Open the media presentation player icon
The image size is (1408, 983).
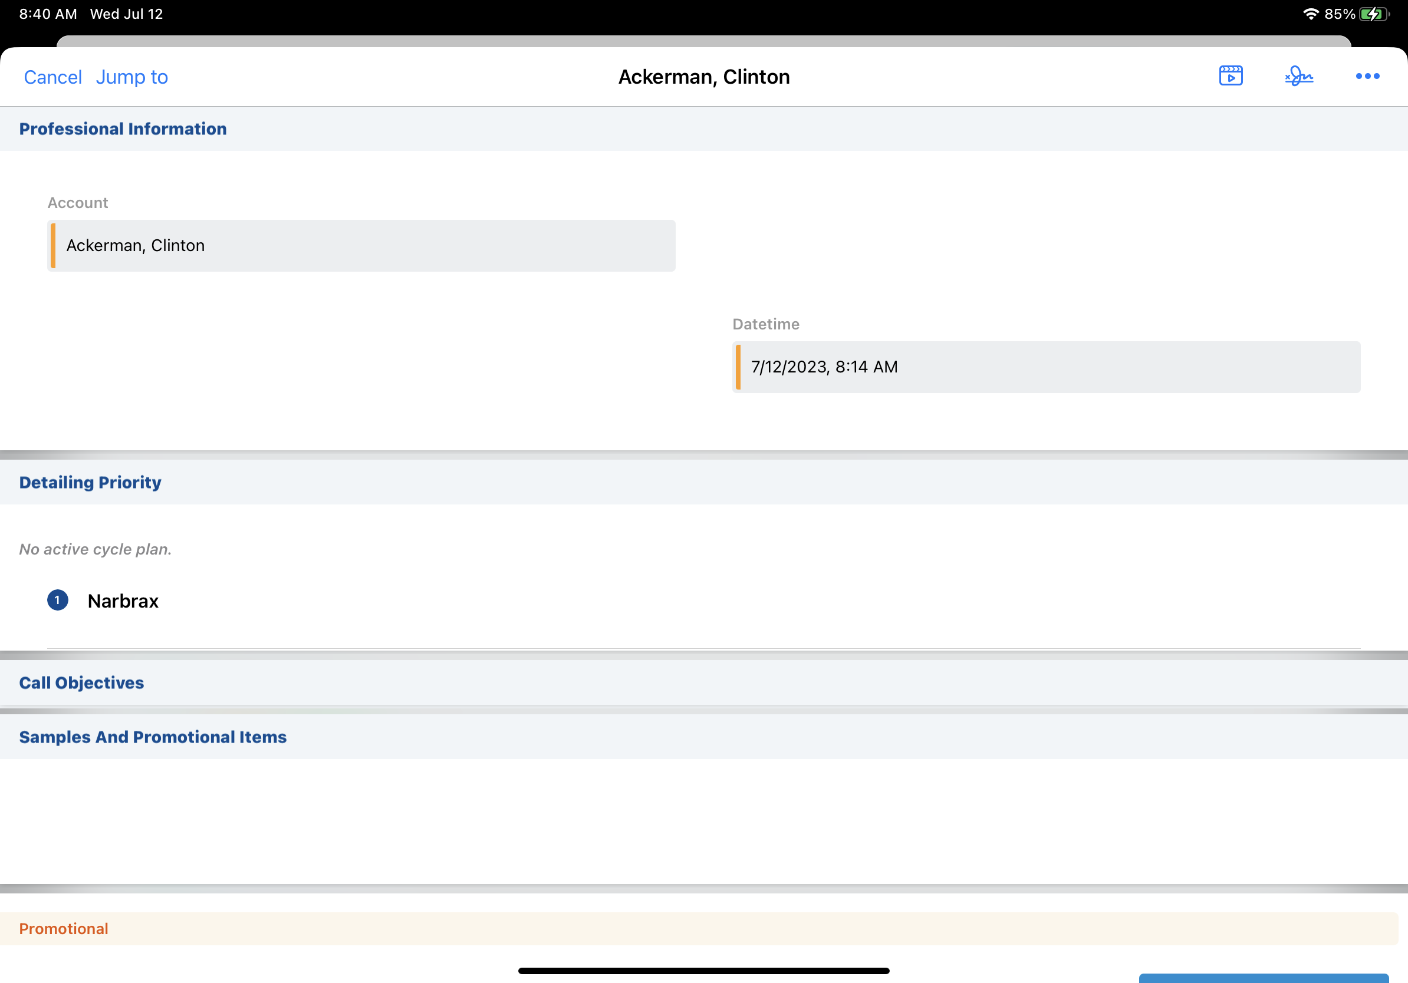(x=1230, y=76)
